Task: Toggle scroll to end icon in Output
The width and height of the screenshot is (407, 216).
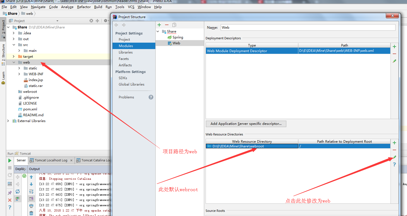Action: coord(31,199)
